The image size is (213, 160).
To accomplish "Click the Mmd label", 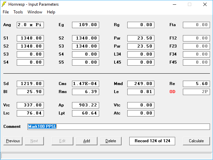I will coord(118,84).
